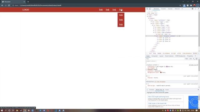Click the What's New video thumbnail

193,102
